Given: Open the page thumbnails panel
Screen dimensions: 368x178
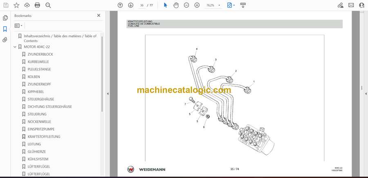Looking at the screenshot, I should pos(5,18).
